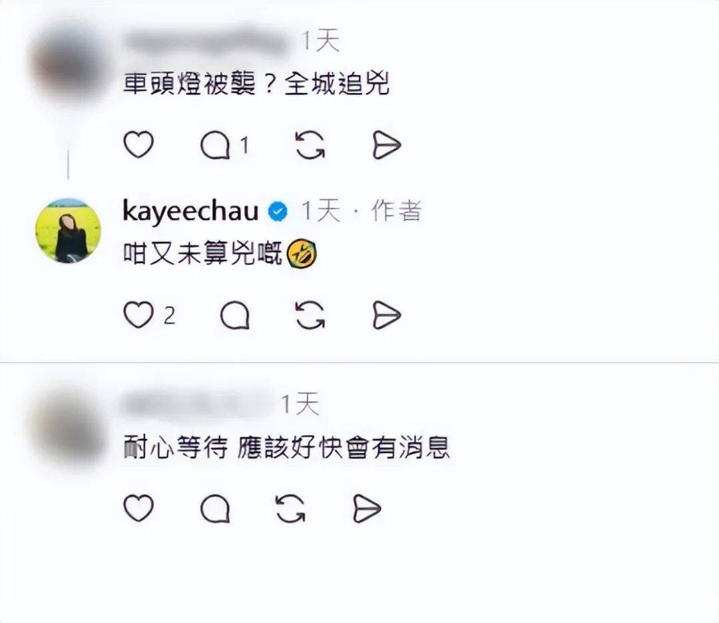Share the 全城追兇 comment via send icon
This screenshot has width=719, height=623.
click(x=386, y=145)
